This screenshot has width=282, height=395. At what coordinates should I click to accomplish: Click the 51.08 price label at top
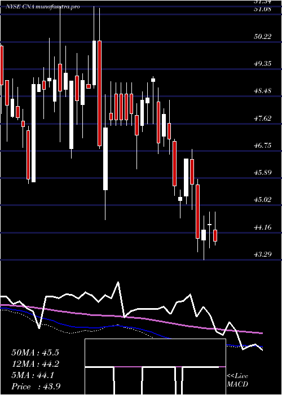[263, 10]
